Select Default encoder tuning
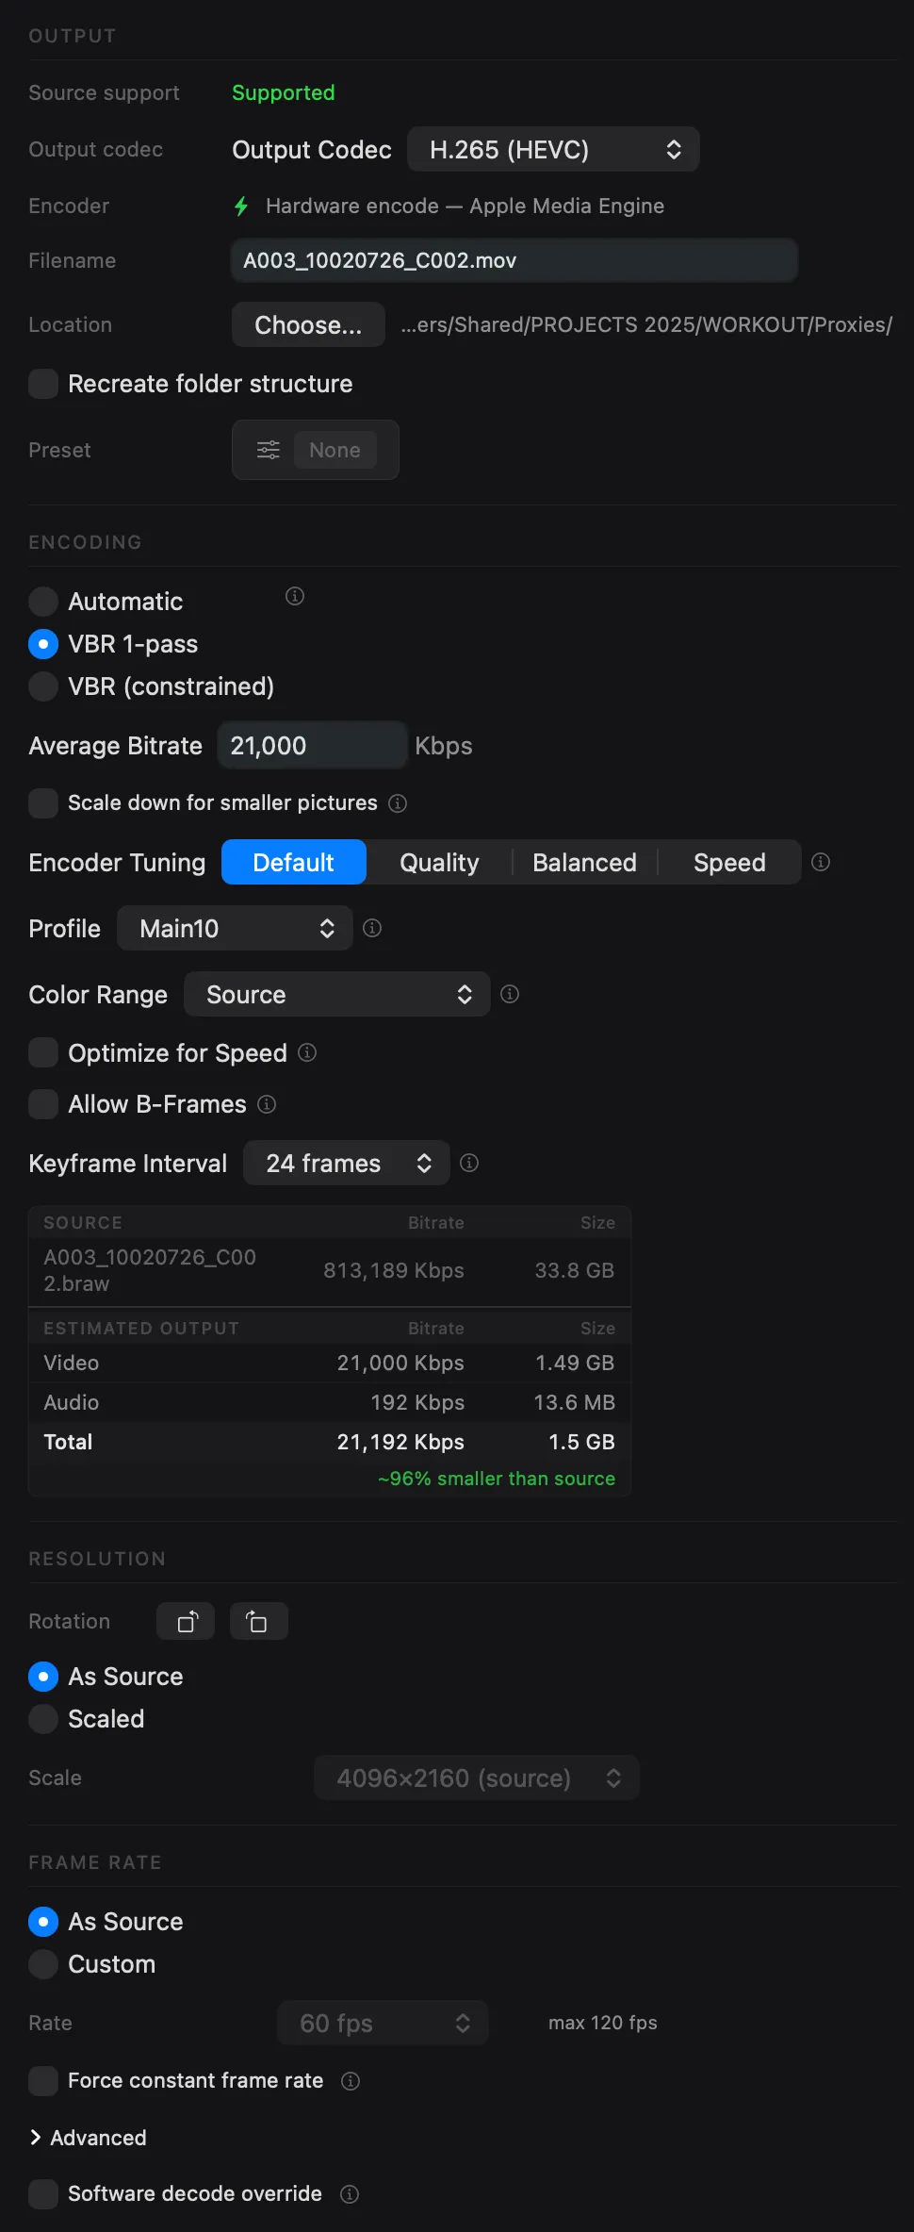Screen dimensions: 914x2232 click(x=294, y=862)
